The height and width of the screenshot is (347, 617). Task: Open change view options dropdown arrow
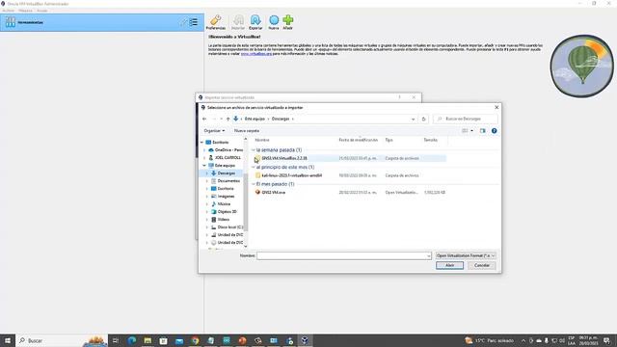point(472,131)
